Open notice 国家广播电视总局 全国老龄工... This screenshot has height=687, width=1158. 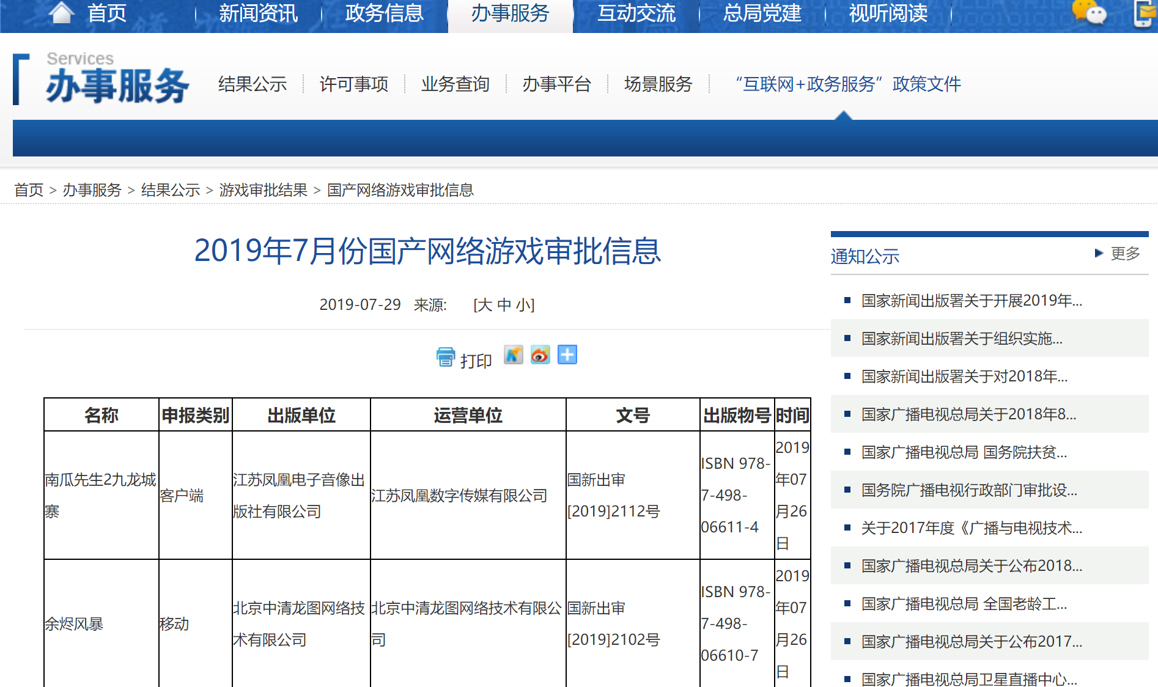click(964, 603)
